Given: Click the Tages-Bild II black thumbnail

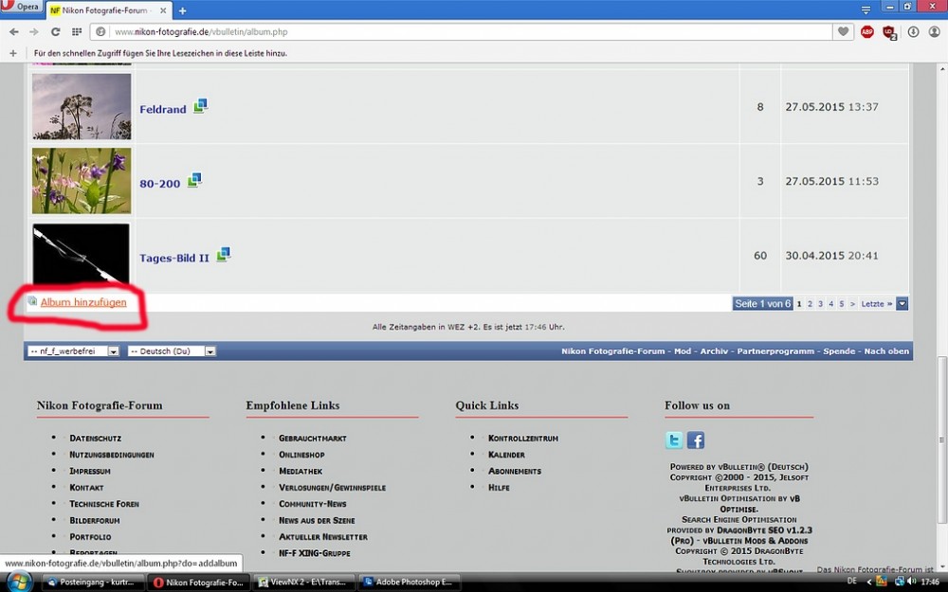Looking at the screenshot, I should 81,254.
